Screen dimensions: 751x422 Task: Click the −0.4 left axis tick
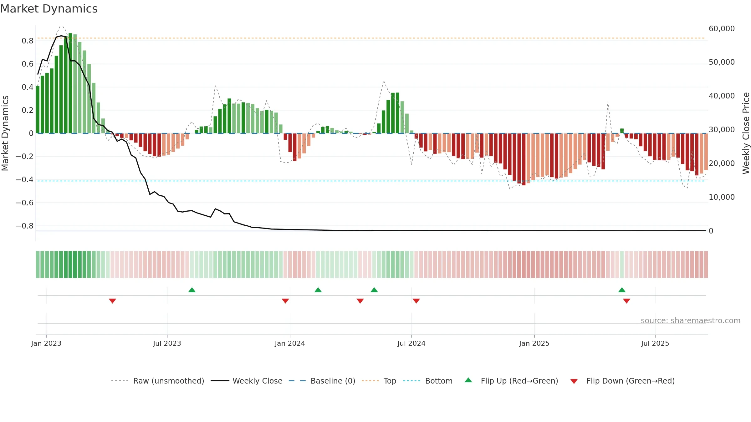pos(25,180)
